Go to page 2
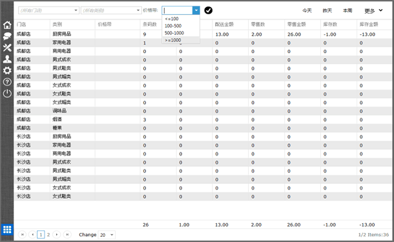This screenshot has height=242, width=394. click(x=48, y=235)
